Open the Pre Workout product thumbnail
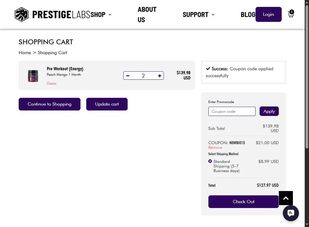The width and height of the screenshot is (309, 227). tap(33, 76)
